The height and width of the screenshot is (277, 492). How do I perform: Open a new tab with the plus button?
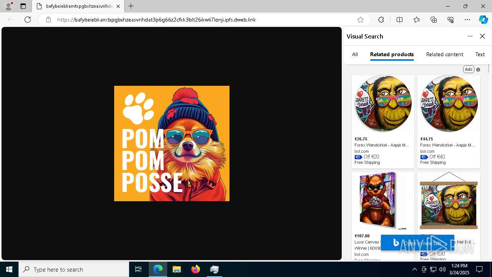pos(131,6)
